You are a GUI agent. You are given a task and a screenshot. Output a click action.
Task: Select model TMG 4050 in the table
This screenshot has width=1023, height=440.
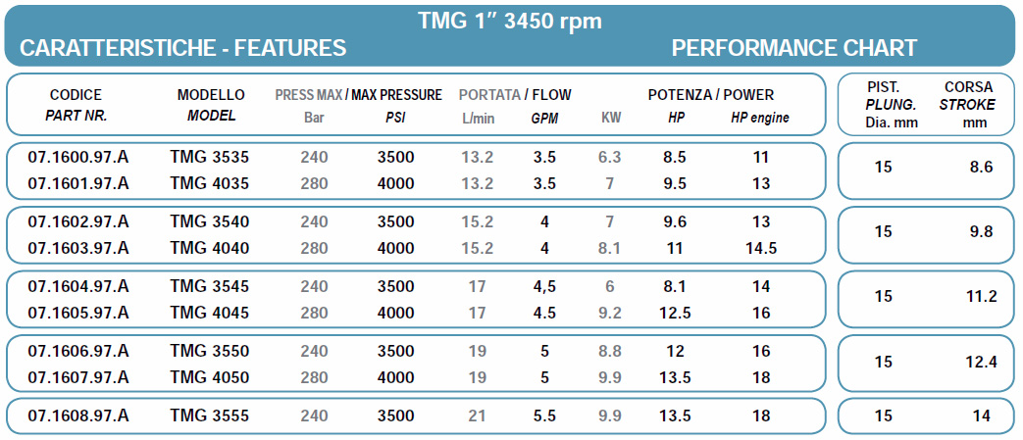pyautogui.click(x=210, y=377)
